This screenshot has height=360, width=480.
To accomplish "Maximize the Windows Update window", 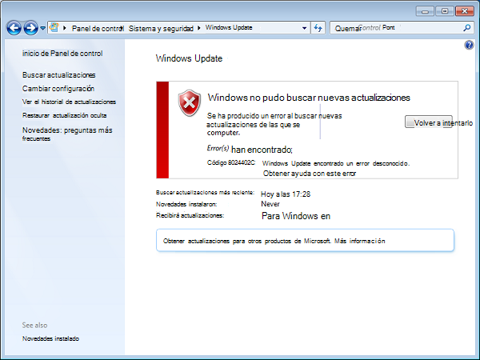I will 445,11.
